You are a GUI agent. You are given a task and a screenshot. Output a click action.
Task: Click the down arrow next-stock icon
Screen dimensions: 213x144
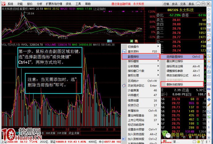(x=209, y=20)
